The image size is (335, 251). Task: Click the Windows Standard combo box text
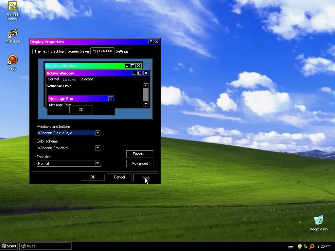(x=53, y=148)
